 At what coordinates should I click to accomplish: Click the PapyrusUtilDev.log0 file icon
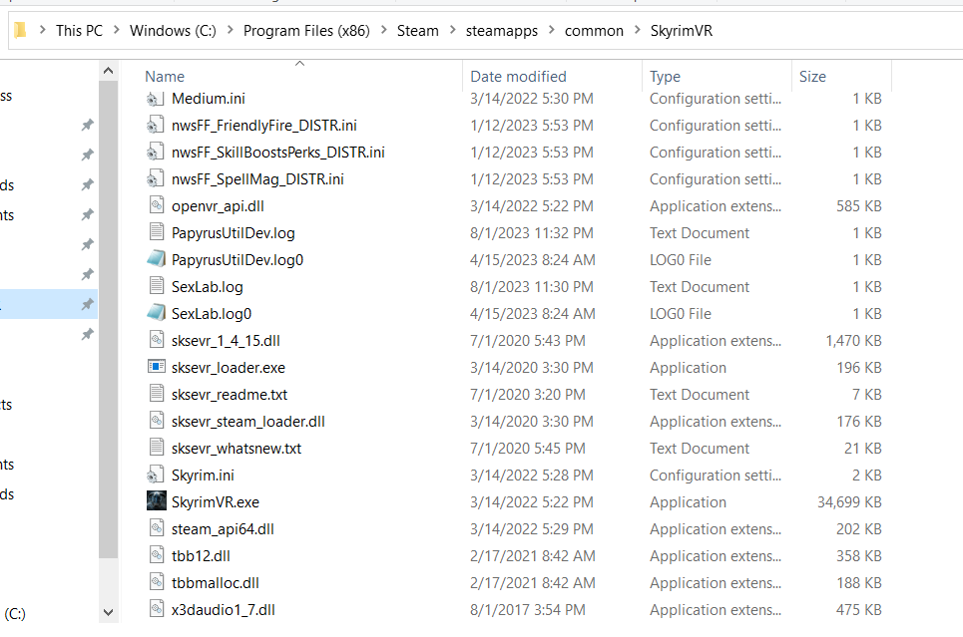(x=156, y=259)
